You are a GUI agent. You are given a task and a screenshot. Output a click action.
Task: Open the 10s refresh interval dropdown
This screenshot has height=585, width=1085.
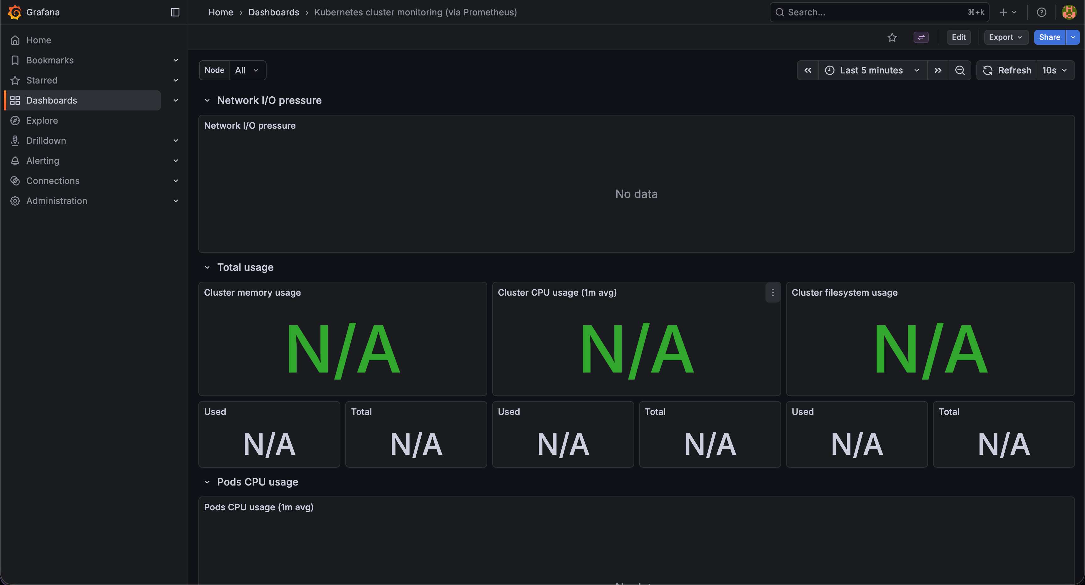tap(1055, 70)
